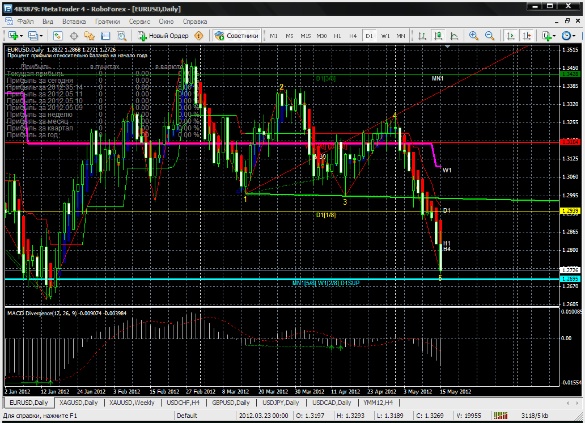The height and width of the screenshot is (423, 585).
Task: Switch to the XAUUSD,Weekly tab
Action: (x=132, y=403)
